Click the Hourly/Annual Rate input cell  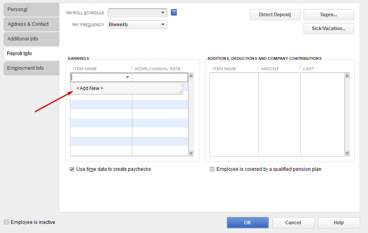[160, 77]
